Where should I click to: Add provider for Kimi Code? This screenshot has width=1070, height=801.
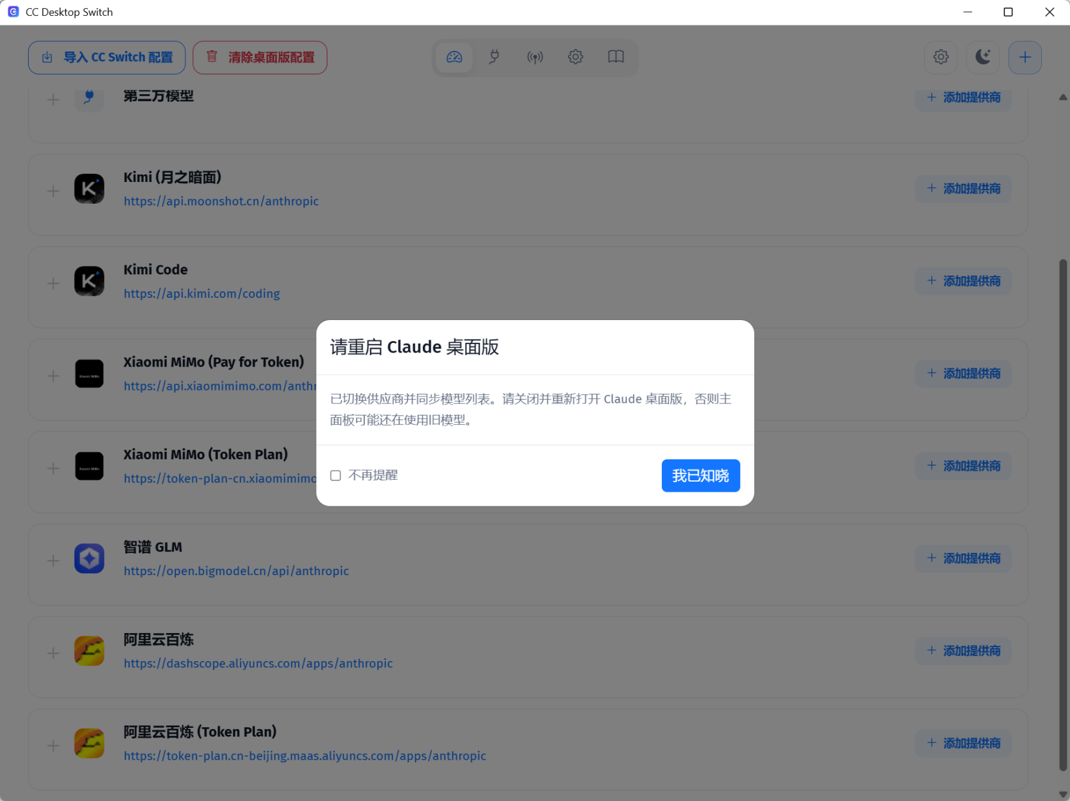pos(964,281)
